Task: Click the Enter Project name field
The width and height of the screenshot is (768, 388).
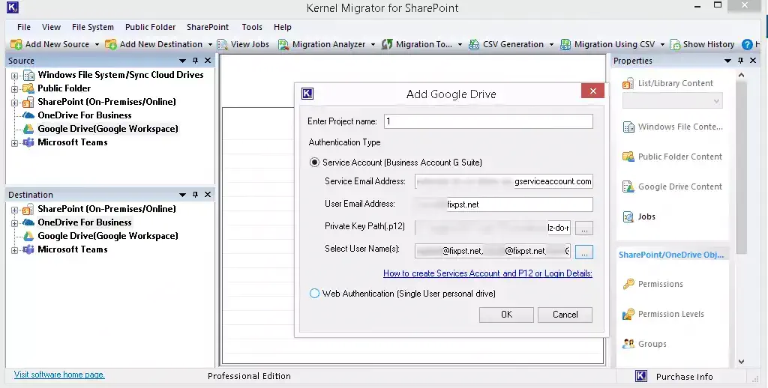Action: (488, 121)
